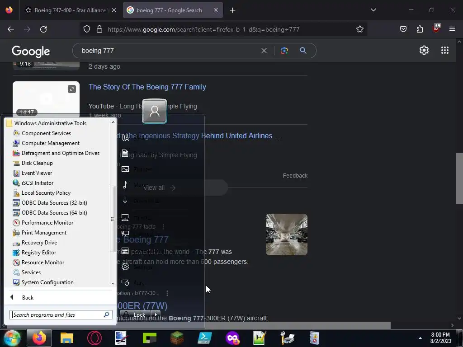Image resolution: width=463 pixels, height=347 pixels.
Task: Save page to Pocket
Action: pos(403,29)
